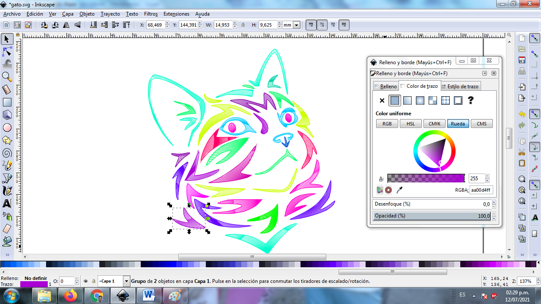
Task: Toggle layer visibility eye in status bar
Action: (x=86, y=281)
